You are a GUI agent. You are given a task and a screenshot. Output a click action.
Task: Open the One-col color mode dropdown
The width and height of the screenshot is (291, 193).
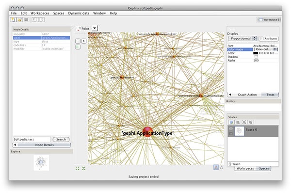pyautogui.click(x=266, y=49)
